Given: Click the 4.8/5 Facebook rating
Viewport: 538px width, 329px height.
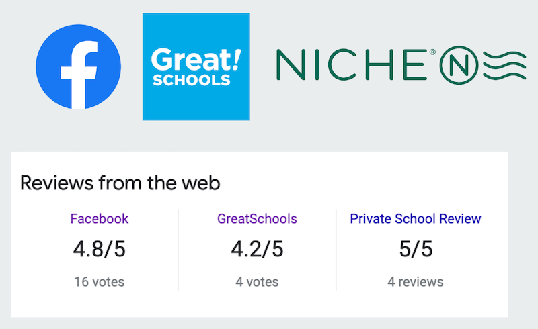Looking at the screenshot, I should (x=99, y=250).
